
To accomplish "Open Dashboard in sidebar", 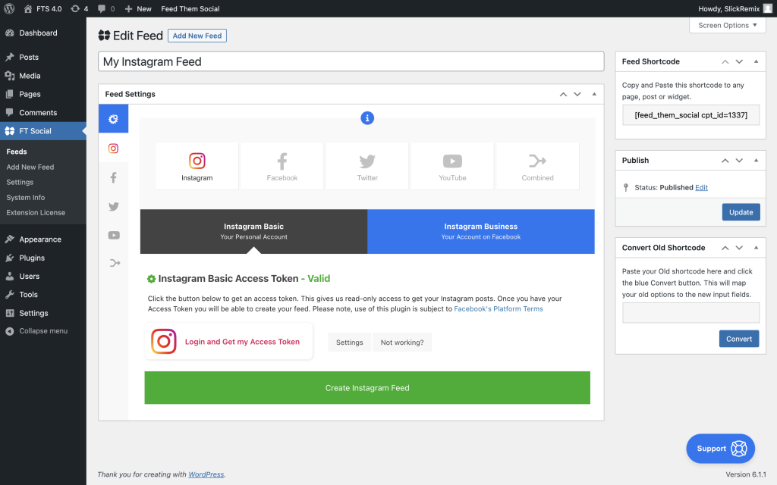I will [43, 33].
